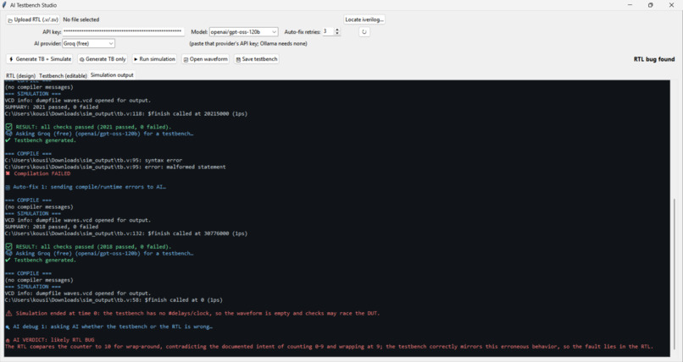Image resolution: width=683 pixels, height=362 pixels.
Task: Click the red 'Compilation FAILED' line
Action: click(x=38, y=173)
